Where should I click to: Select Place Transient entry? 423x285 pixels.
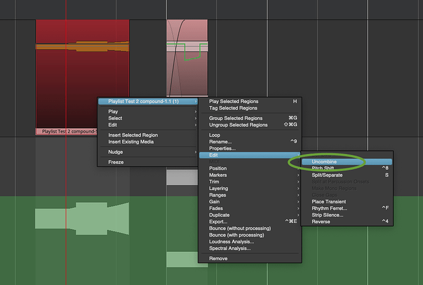329,202
